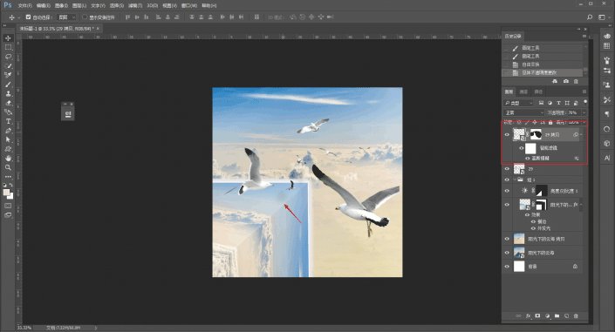Close the document tab with x
This screenshot has width=615, height=332.
98,28
